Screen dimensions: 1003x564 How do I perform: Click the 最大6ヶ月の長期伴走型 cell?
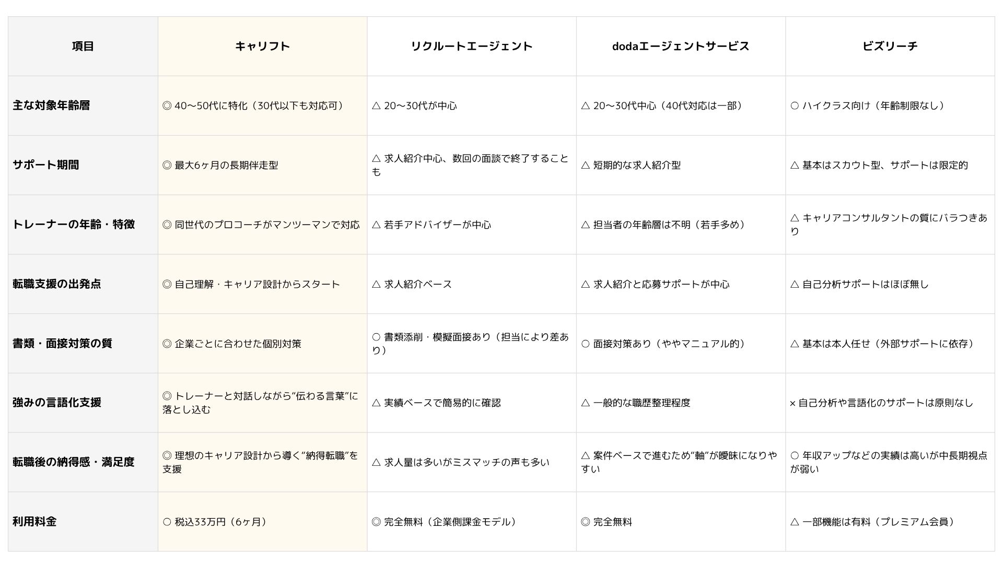(262, 165)
